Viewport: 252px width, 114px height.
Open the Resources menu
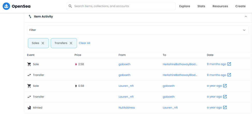pyautogui.click(x=220, y=6)
